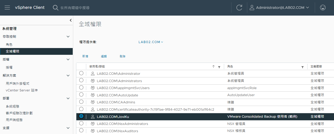334x134 pixels.
Task: Click the 使用者/群組 column header text
Action: [97, 67]
